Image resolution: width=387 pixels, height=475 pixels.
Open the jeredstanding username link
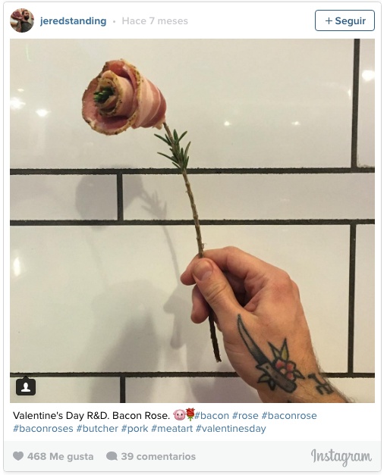[x=73, y=21]
